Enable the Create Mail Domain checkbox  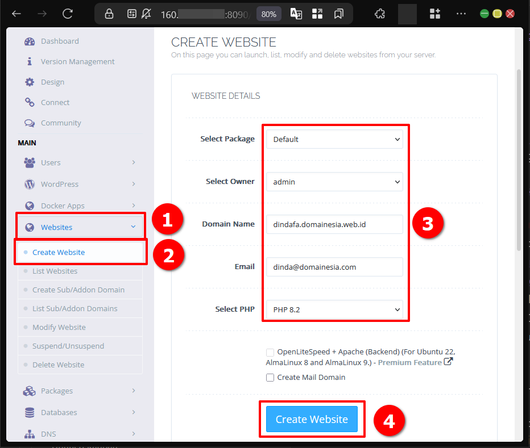270,378
